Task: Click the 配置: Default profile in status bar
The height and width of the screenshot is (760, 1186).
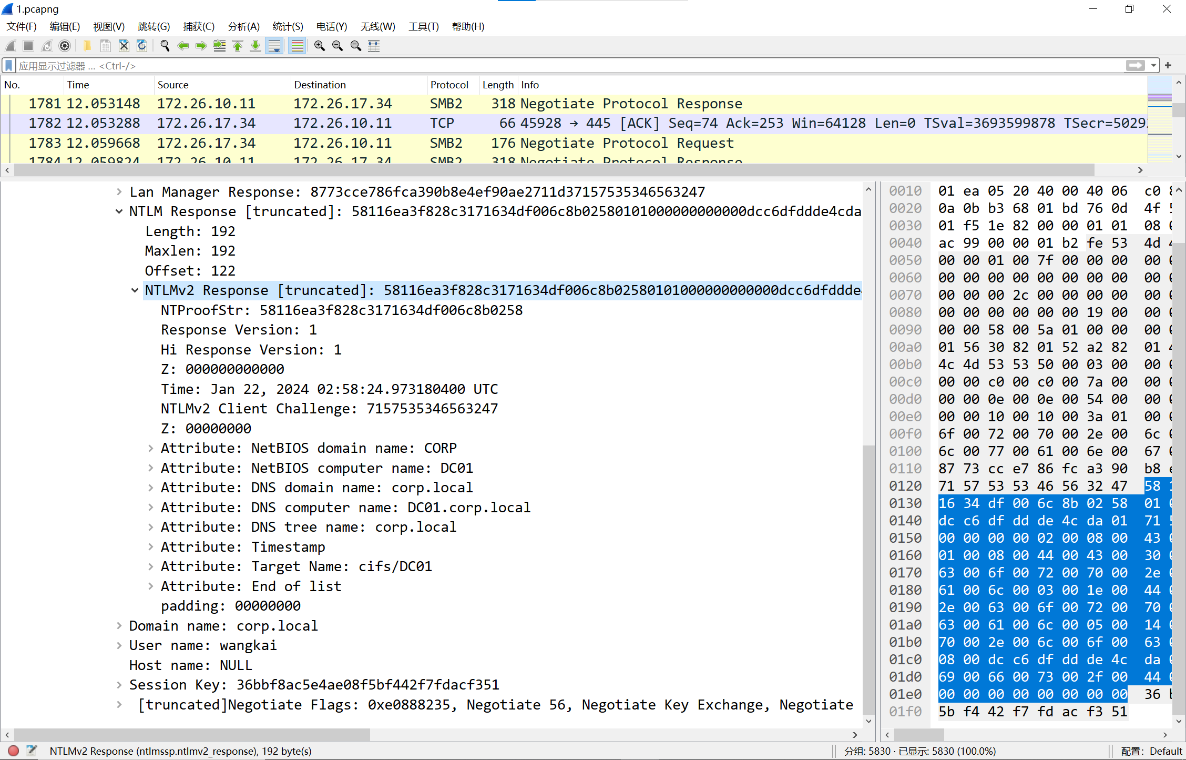Action: 1151,751
